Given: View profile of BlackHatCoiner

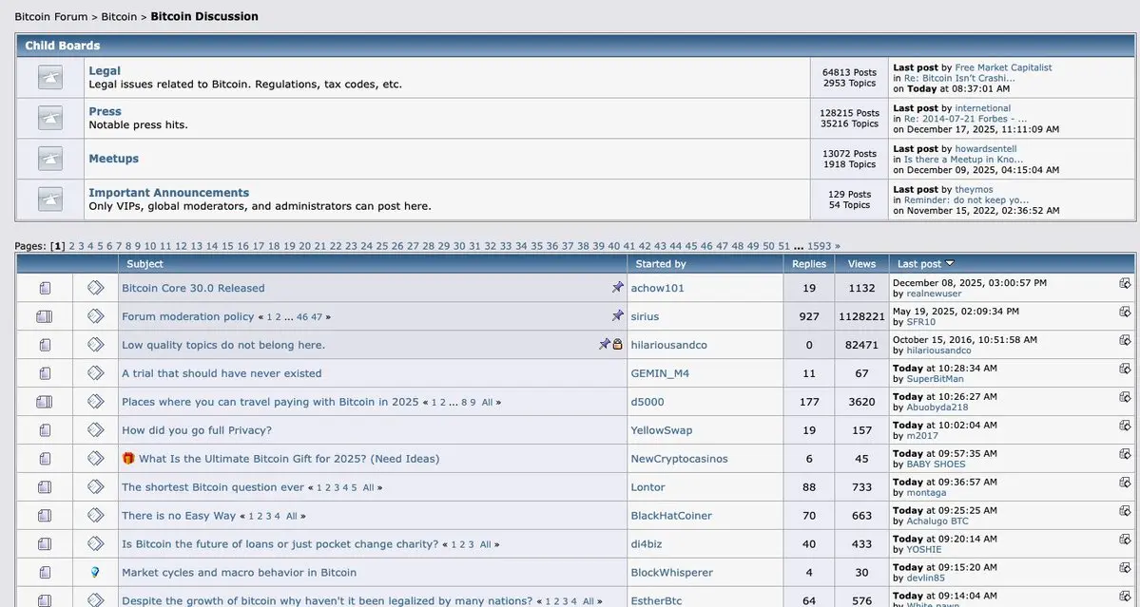Looking at the screenshot, I should point(671,516).
